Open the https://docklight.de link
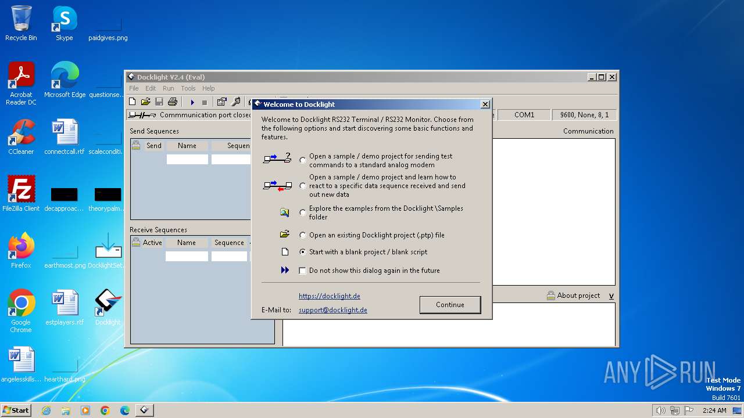The height and width of the screenshot is (418, 744). (330, 296)
